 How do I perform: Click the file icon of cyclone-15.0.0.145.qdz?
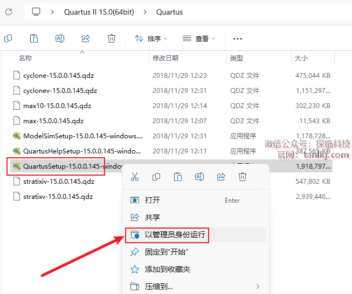(17, 76)
